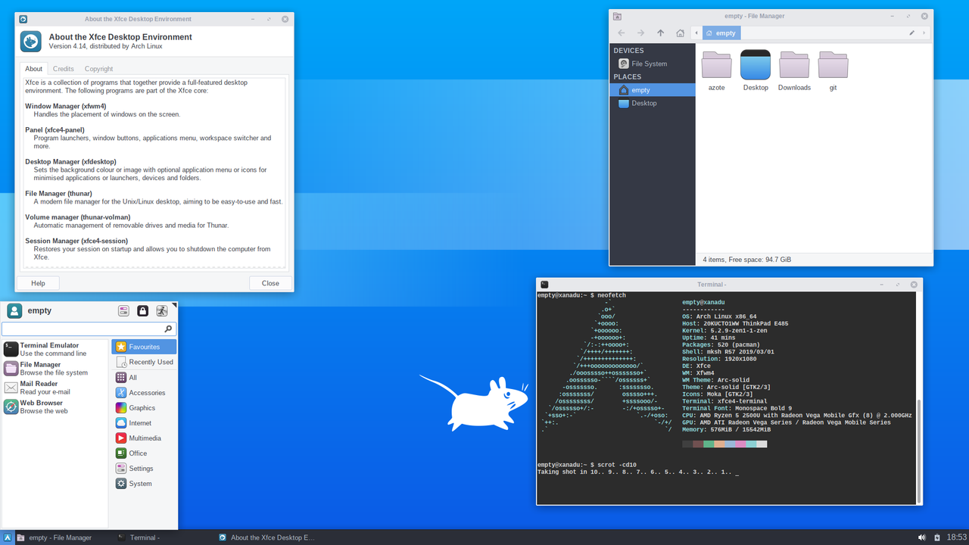
Task: Click the 'OS: Arch Linux x86_64' line in terminal
Action: point(719,316)
